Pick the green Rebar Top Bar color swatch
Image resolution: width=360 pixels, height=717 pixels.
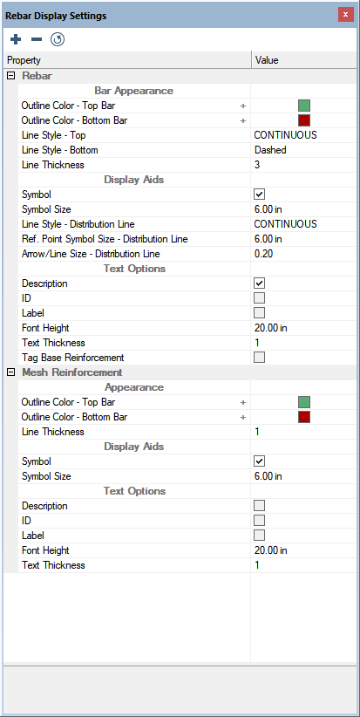pyautogui.click(x=304, y=106)
